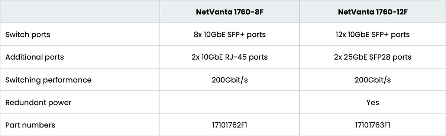This screenshot has height=136, width=446.
Task: Click 200Gbit/s under NetVanta 1760-12F
Action: [372, 80]
